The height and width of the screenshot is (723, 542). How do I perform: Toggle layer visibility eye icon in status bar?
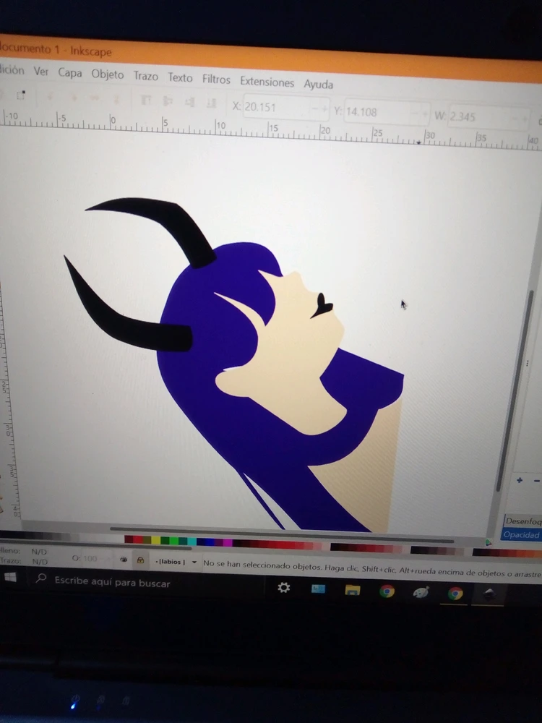tap(124, 560)
